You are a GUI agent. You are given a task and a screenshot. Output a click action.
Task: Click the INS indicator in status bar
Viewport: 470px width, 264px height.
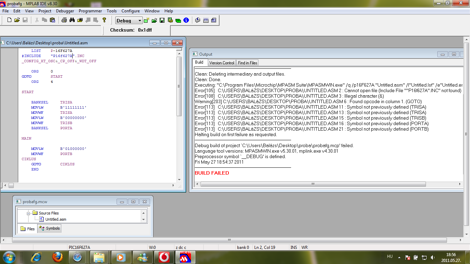tap(294, 247)
